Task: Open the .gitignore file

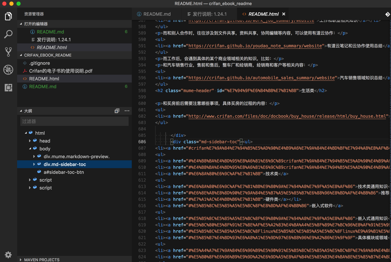Action: 74,63
